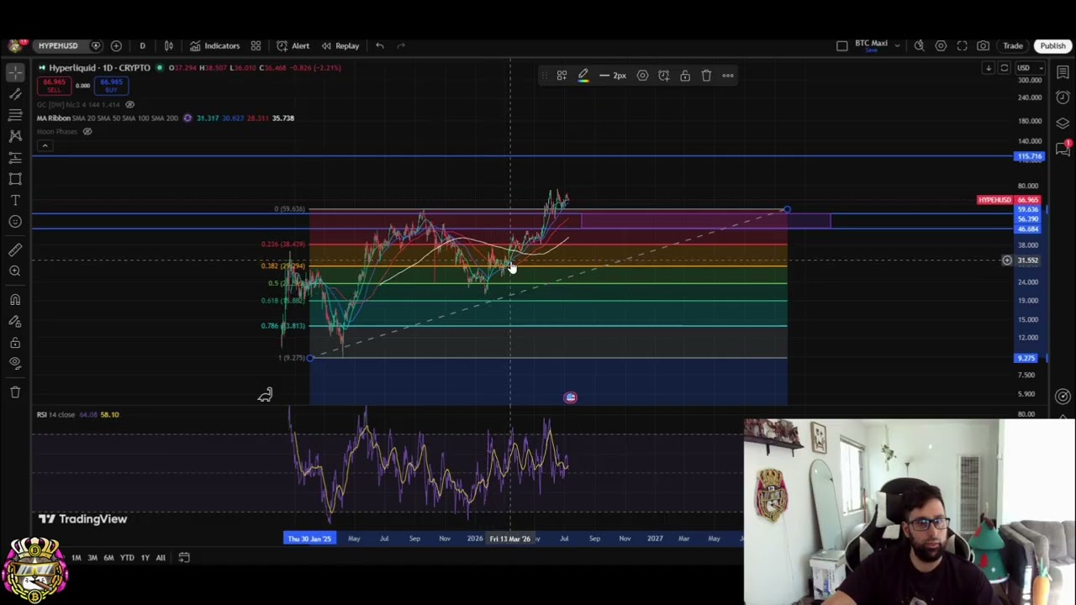Toggle fullscreen mode
Image resolution: width=1076 pixels, height=605 pixels.
962,45
